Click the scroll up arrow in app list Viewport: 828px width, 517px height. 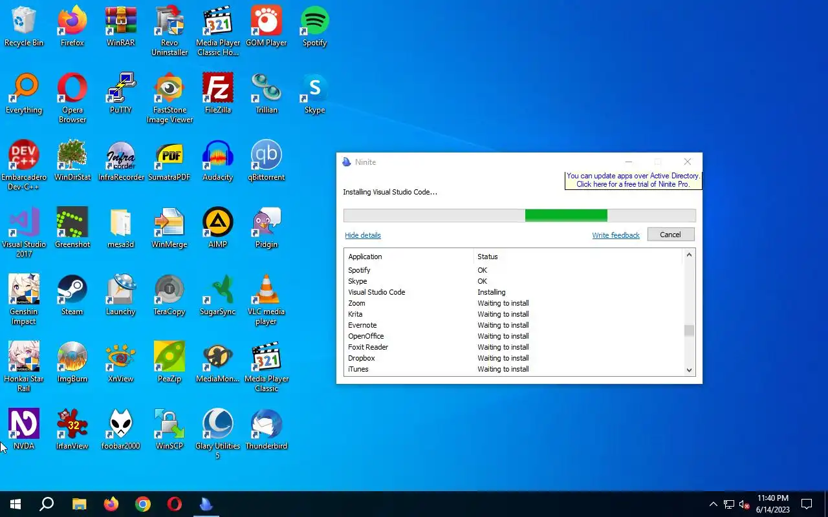pos(689,255)
